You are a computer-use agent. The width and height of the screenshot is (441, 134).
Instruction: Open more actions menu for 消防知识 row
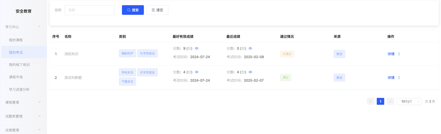(x=399, y=54)
